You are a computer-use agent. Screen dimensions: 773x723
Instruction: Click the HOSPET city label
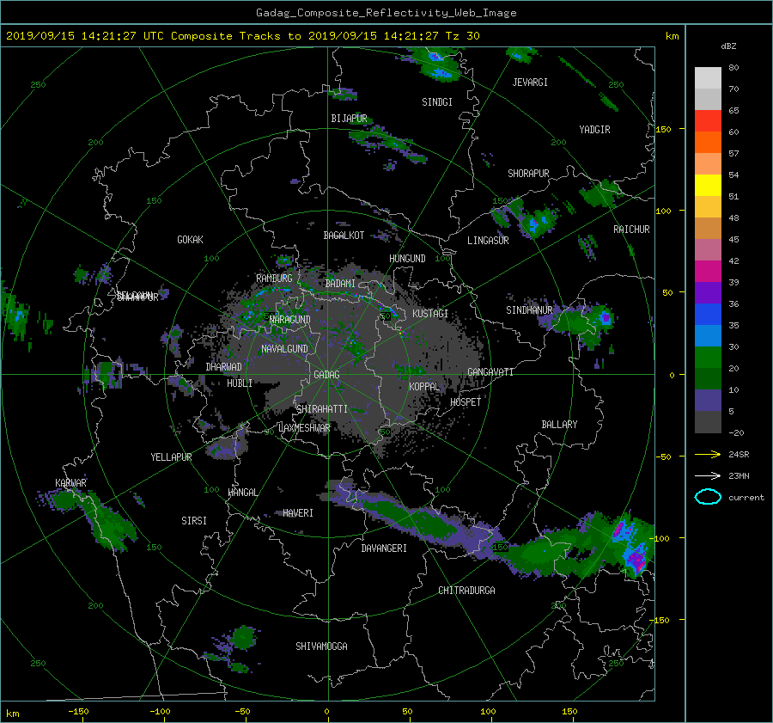coord(466,402)
